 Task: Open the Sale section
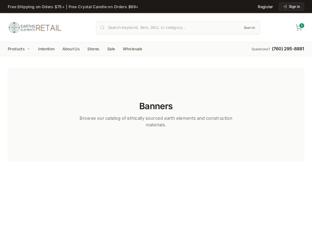[111, 49]
